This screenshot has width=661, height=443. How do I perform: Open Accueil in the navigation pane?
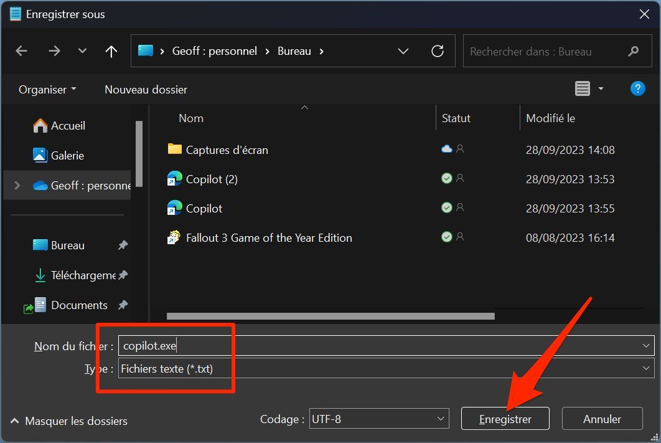coord(59,126)
